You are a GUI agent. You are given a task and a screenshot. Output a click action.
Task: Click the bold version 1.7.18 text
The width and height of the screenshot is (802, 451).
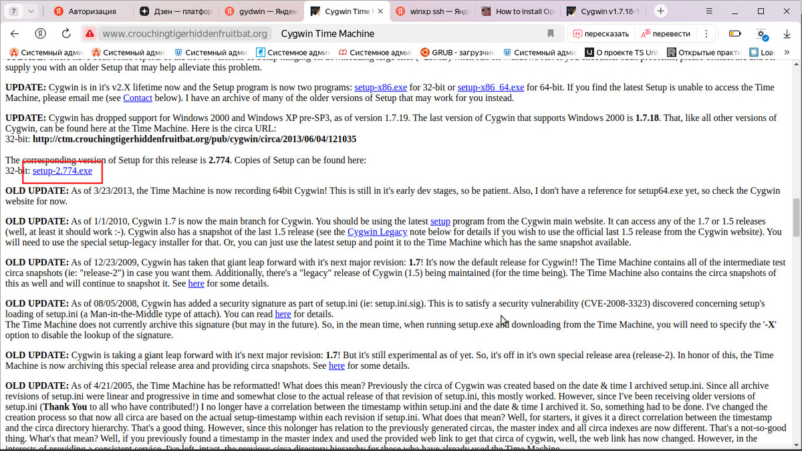(647, 118)
